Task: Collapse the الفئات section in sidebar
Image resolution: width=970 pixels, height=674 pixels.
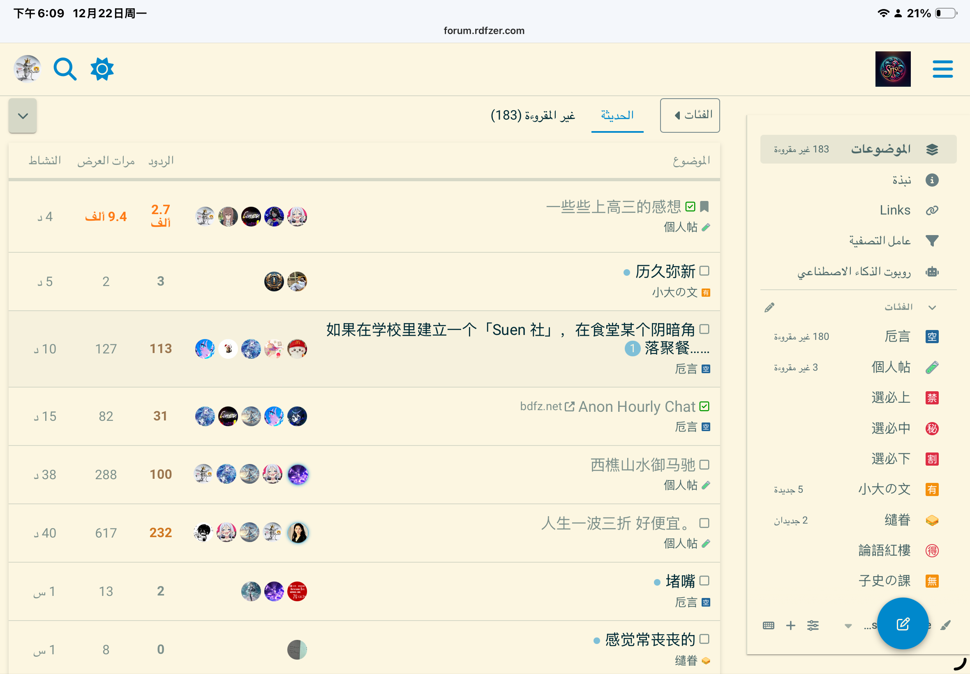Action: click(932, 307)
